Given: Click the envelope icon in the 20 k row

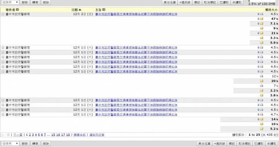Looking at the screenshot, I should click(x=262, y=81).
